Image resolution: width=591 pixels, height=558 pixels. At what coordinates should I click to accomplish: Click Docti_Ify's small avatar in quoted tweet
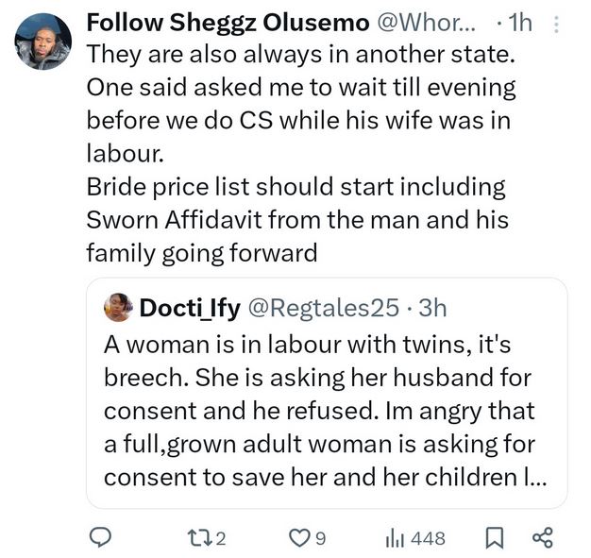coord(120,306)
